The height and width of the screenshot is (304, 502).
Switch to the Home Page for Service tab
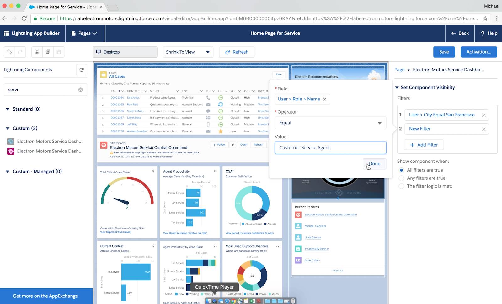coord(66,7)
